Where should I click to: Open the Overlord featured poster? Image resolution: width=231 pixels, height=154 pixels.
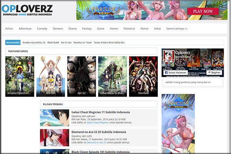[x=143, y=77]
